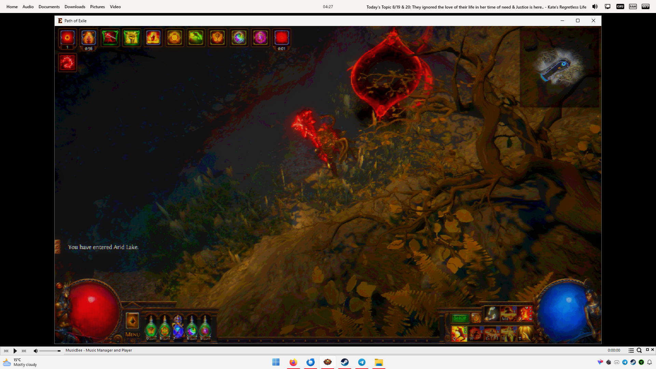The image size is (656, 369).
Task: Click the green vine buff icon
Action: 196,38
